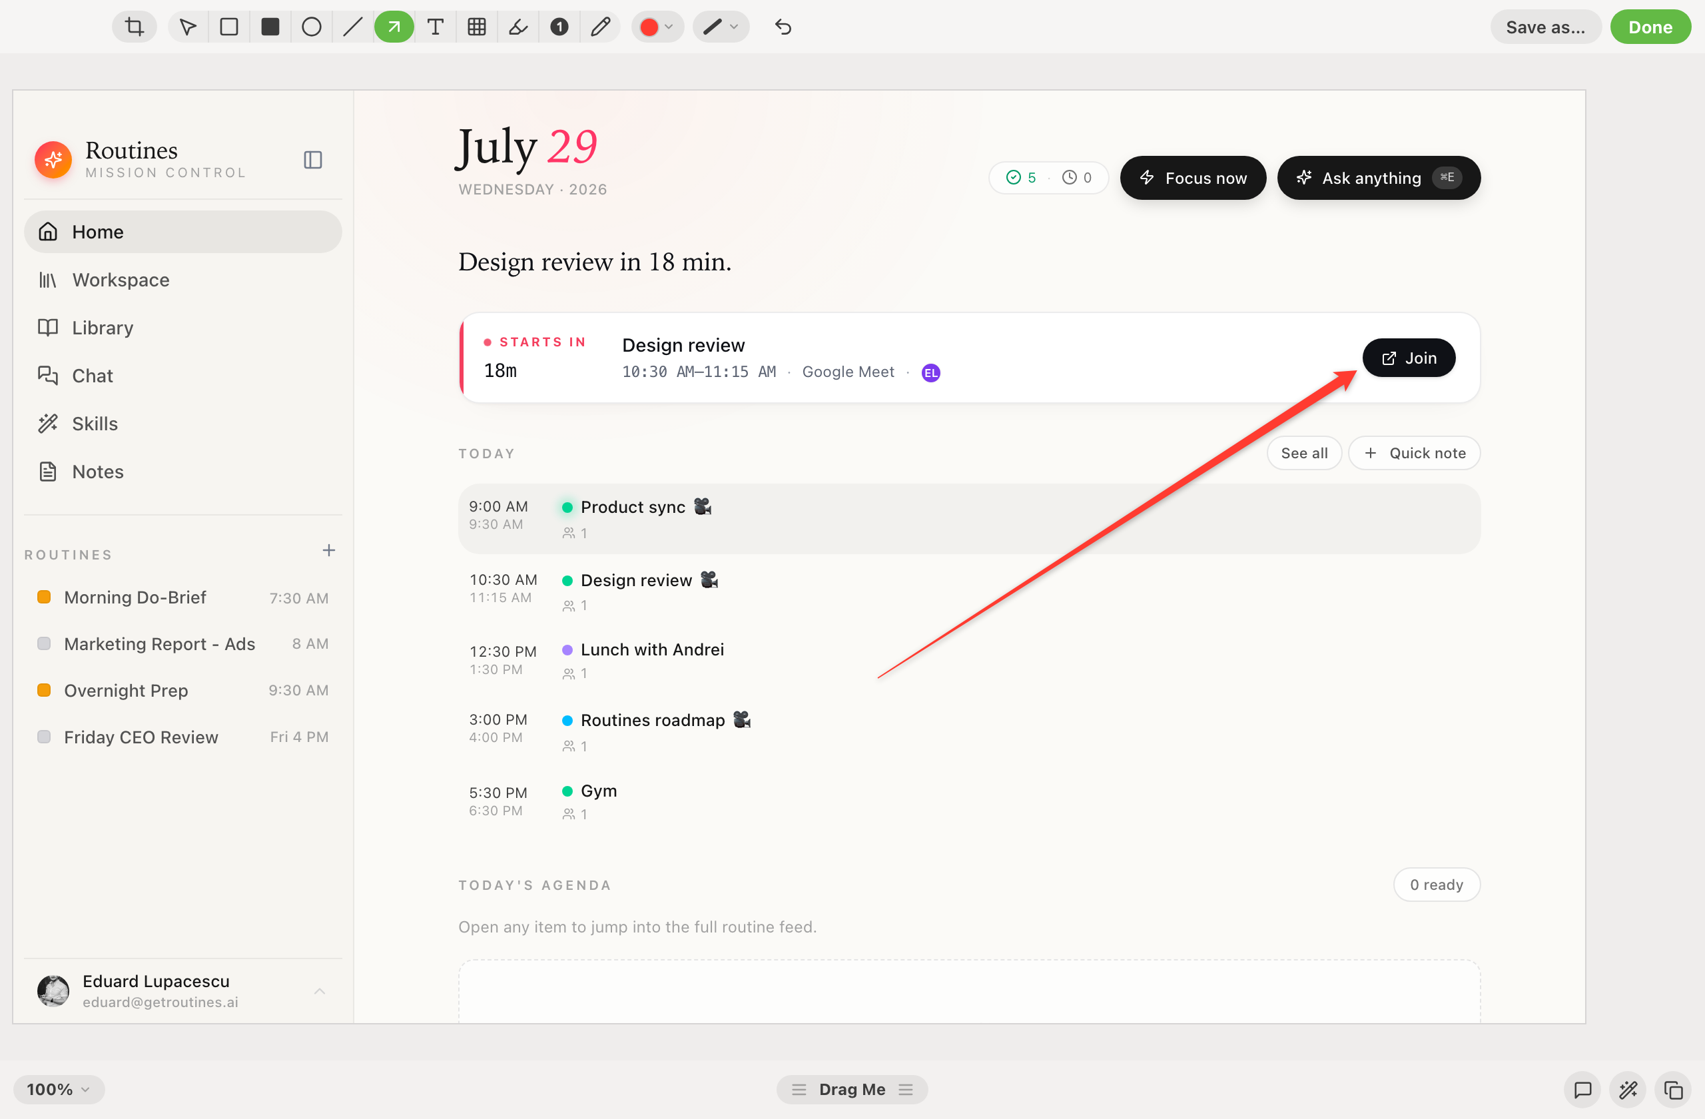The height and width of the screenshot is (1119, 1705).
Task: Click the magic wand icon at bottom
Action: [x=1628, y=1090]
